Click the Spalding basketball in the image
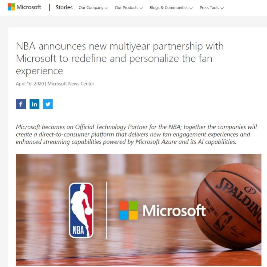The image size is (267, 267). [x=228, y=206]
